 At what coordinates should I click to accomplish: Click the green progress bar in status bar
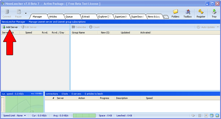pos(84,116)
